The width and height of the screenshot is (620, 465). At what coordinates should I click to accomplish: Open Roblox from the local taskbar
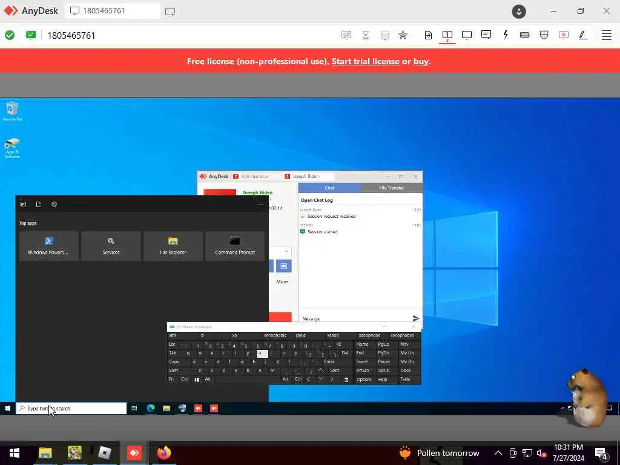coord(104,452)
